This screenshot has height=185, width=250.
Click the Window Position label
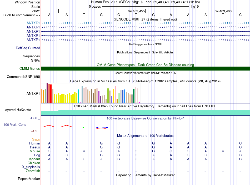coord(27,2)
